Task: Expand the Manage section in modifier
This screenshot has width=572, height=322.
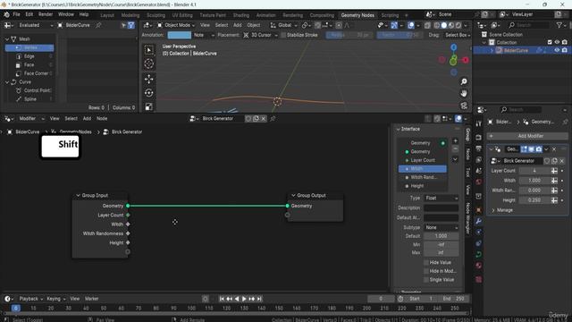Action: 502,210
